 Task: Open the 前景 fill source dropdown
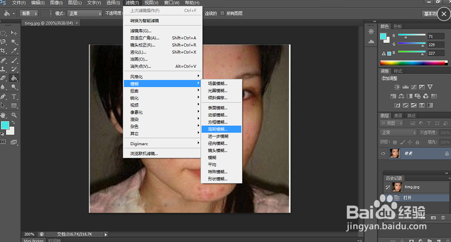pos(29,13)
